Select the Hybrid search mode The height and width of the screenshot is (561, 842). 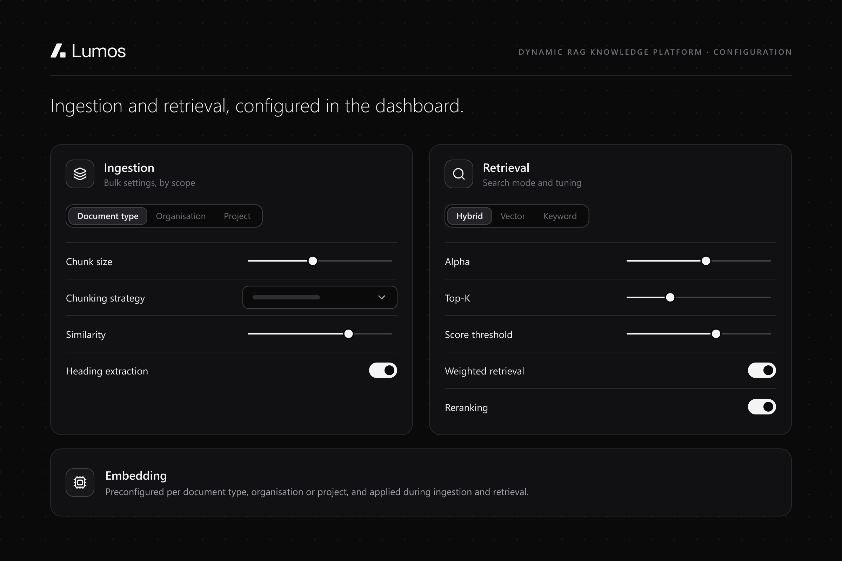[469, 216]
